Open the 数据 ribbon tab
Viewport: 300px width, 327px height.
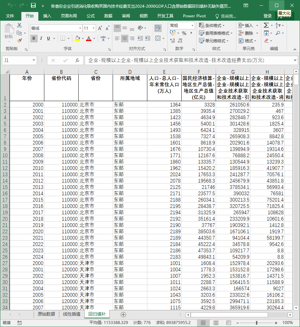pos(108,16)
